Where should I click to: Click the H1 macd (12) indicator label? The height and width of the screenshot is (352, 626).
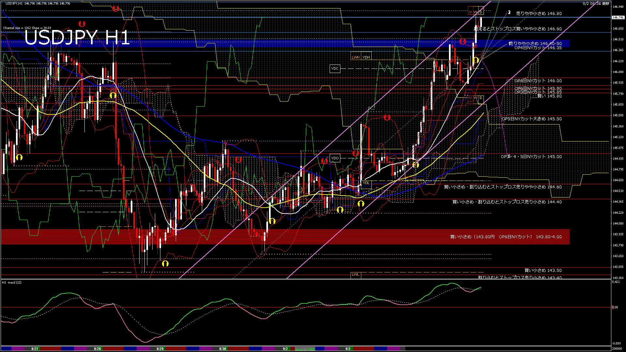click(12, 282)
